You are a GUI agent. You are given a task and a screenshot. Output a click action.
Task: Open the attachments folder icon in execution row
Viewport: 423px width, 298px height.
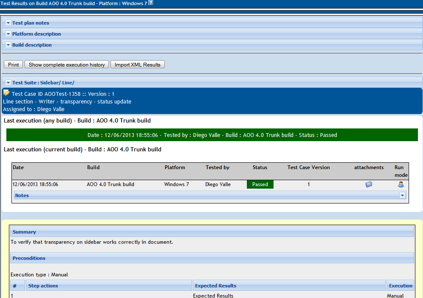[x=369, y=184]
